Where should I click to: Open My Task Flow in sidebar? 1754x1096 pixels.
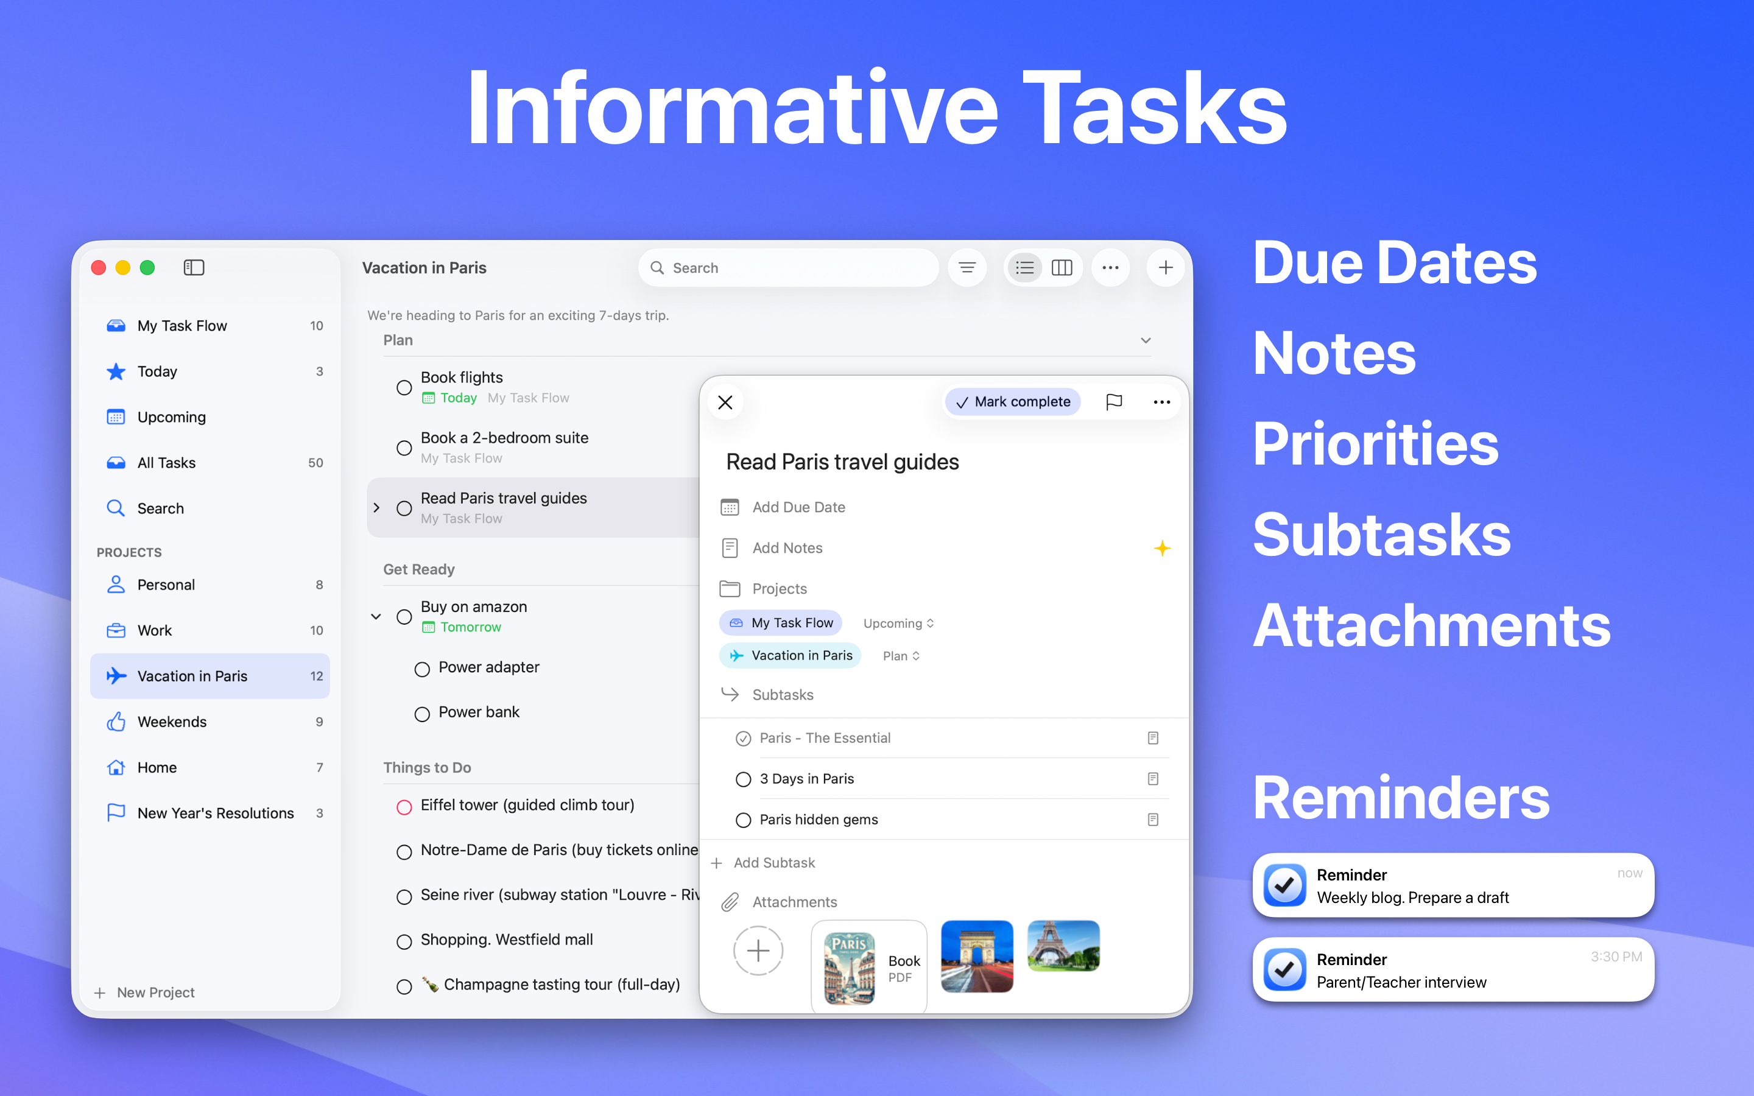click(x=210, y=326)
